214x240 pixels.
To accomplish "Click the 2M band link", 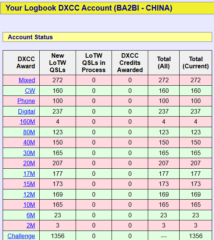I will pyautogui.click(x=31, y=225).
